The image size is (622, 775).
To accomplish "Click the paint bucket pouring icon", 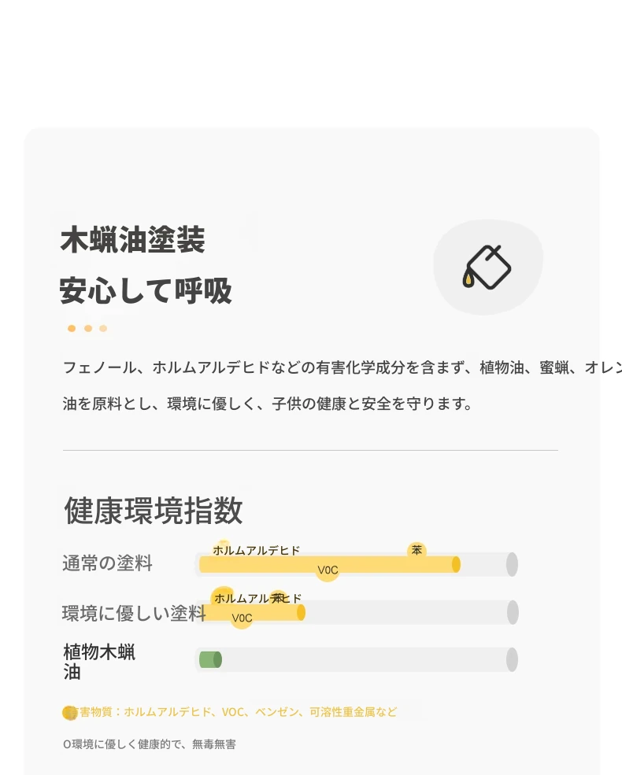I will click(487, 267).
